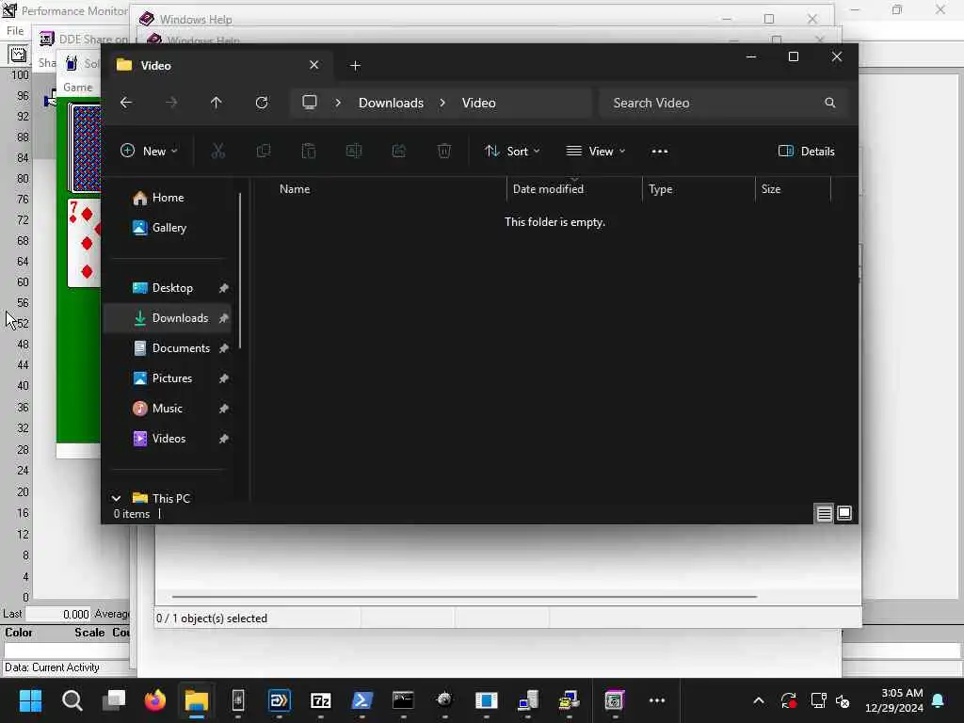Sort by Date modified column
The height and width of the screenshot is (723, 964).
(x=549, y=188)
